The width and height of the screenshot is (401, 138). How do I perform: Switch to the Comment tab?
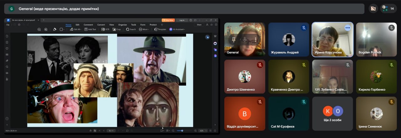[x=88, y=25]
